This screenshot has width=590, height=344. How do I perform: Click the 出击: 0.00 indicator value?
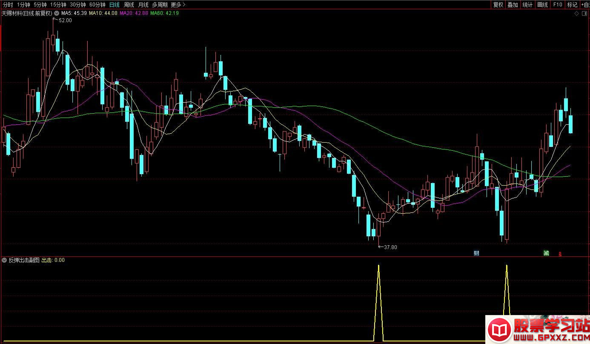tap(53, 260)
